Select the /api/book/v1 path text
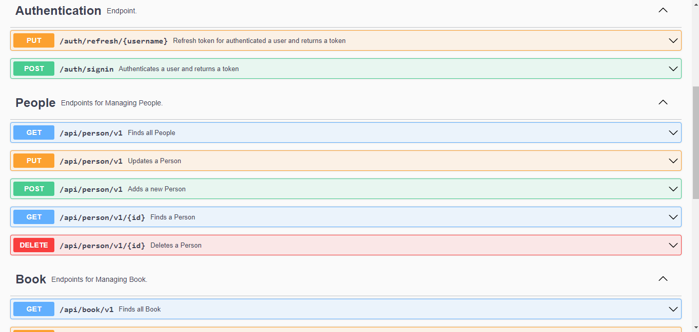Screen dimensions: 699x332 pos(87,309)
